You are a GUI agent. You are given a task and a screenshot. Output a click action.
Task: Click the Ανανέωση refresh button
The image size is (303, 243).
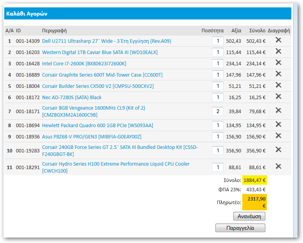click(249, 216)
